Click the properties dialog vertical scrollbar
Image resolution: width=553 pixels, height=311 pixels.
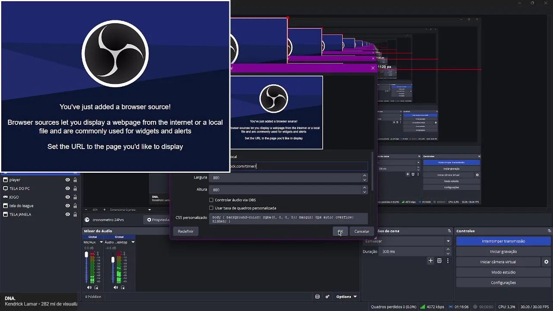[x=372, y=171]
